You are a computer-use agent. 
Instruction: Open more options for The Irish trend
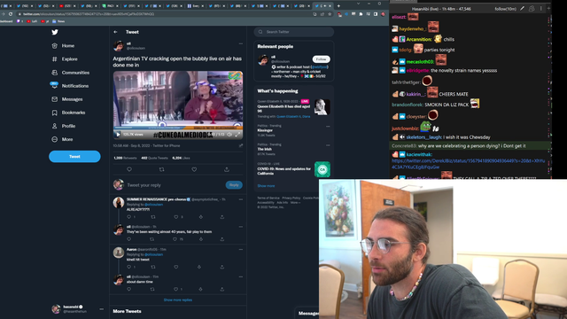coord(328,145)
